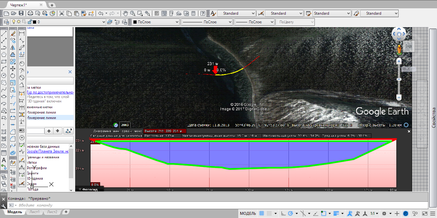Open the ПоСлою linetype dropdown
This screenshot has width=437, height=218.
click(x=207, y=22)
